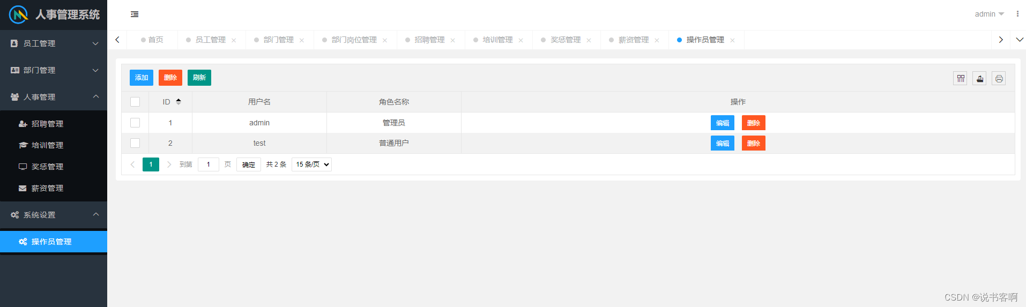Open 培训管理 in the sidebar
This screenshot has width=1026, height=307.
[x=54, y=145]
